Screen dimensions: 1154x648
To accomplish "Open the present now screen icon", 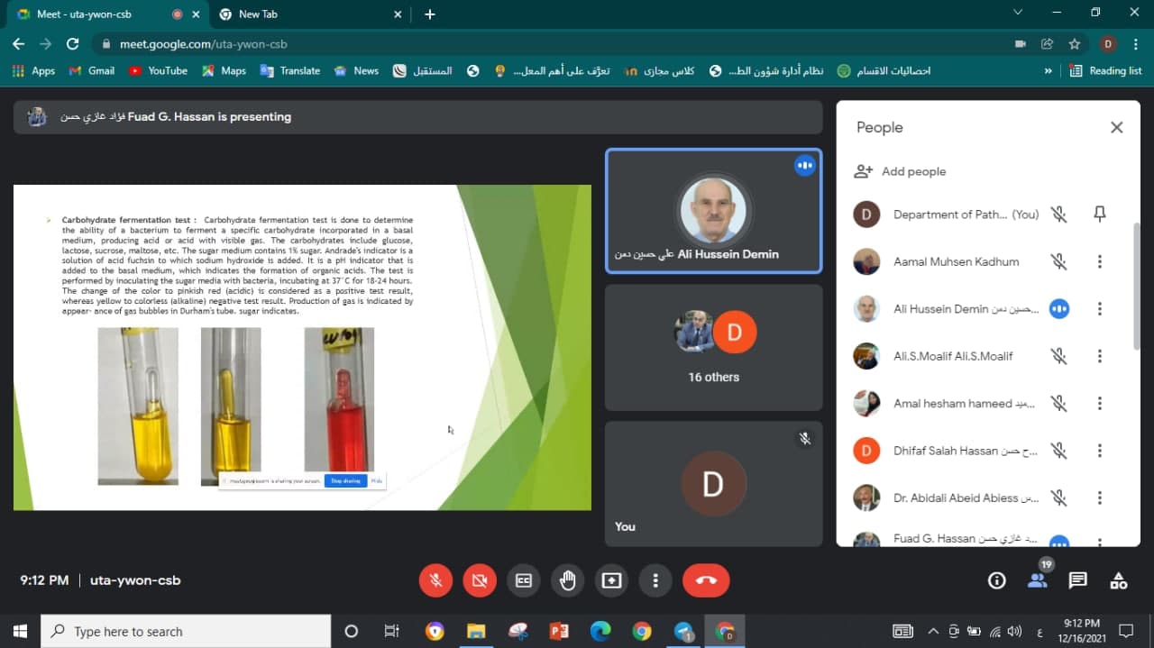I will tap(612, 580).
